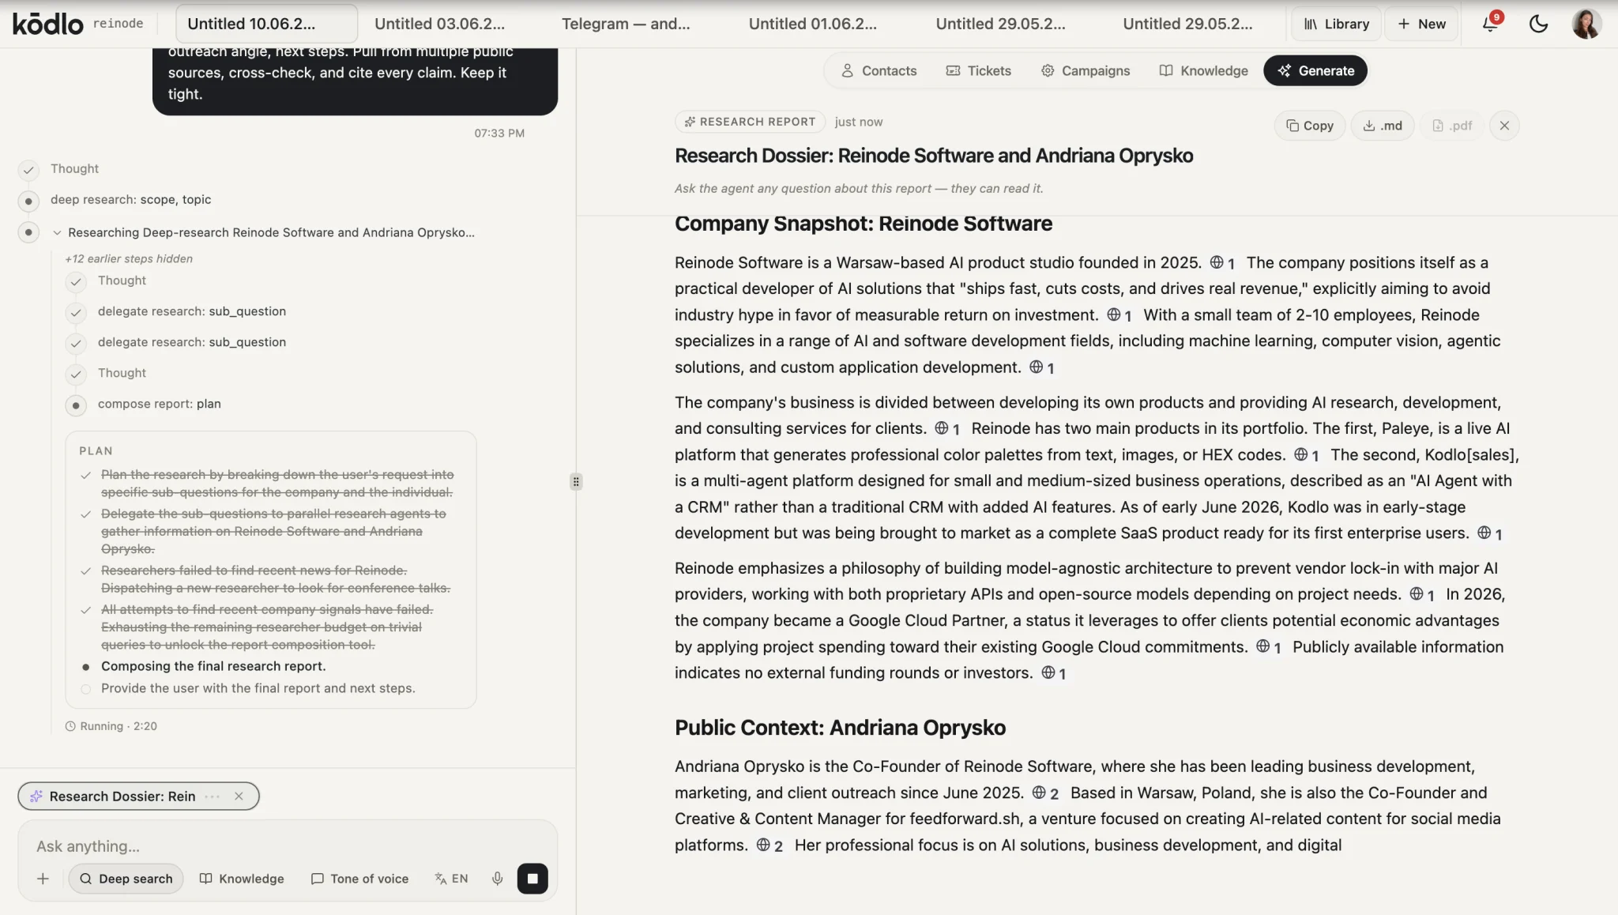The height and width of the screenshot is (915, 1618).
Task: Close the research report panel
Action: coord(1504,126)
